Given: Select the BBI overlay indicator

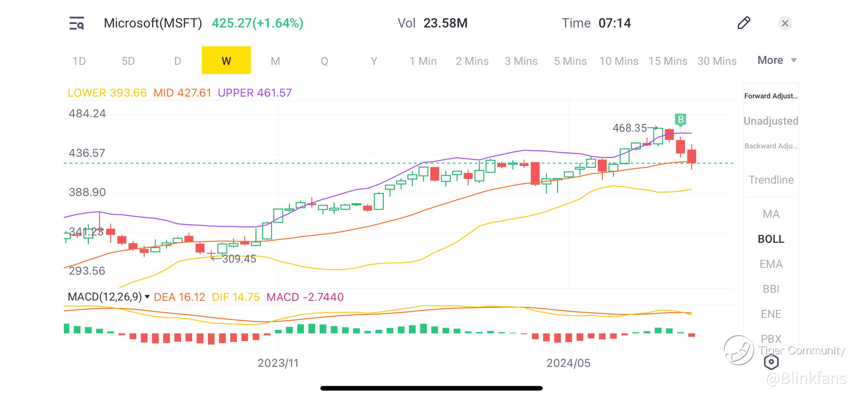Looking at the screenshot, I should (x=771, y=289).
